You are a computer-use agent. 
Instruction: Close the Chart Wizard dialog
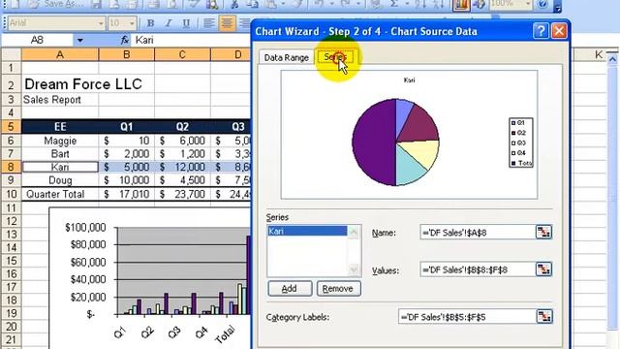(559, 31)
